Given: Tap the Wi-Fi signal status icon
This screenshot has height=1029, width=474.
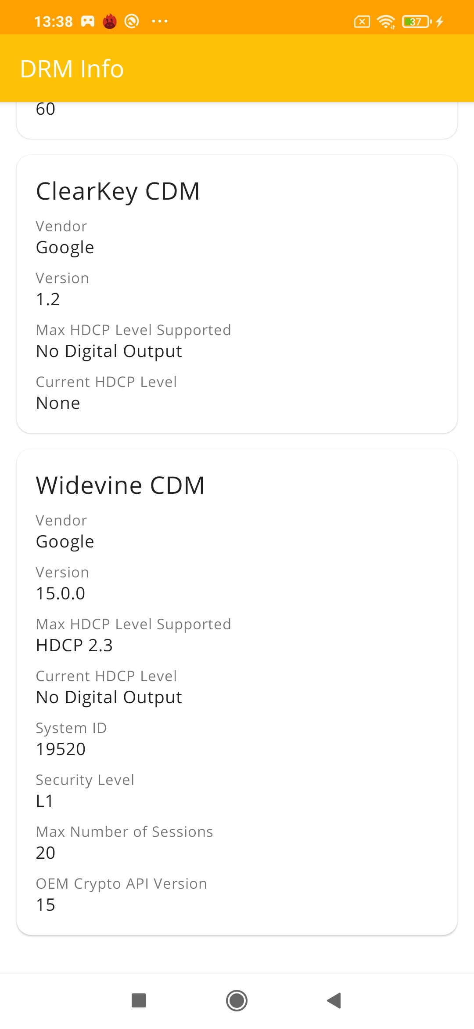Looking at the screenshot, I should tap(386, 21).
